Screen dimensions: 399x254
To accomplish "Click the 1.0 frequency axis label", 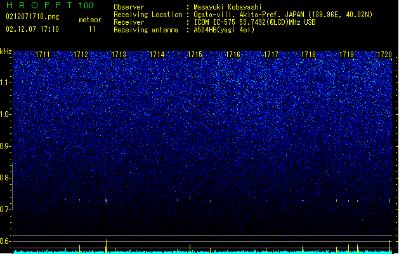I will [6, 114].
